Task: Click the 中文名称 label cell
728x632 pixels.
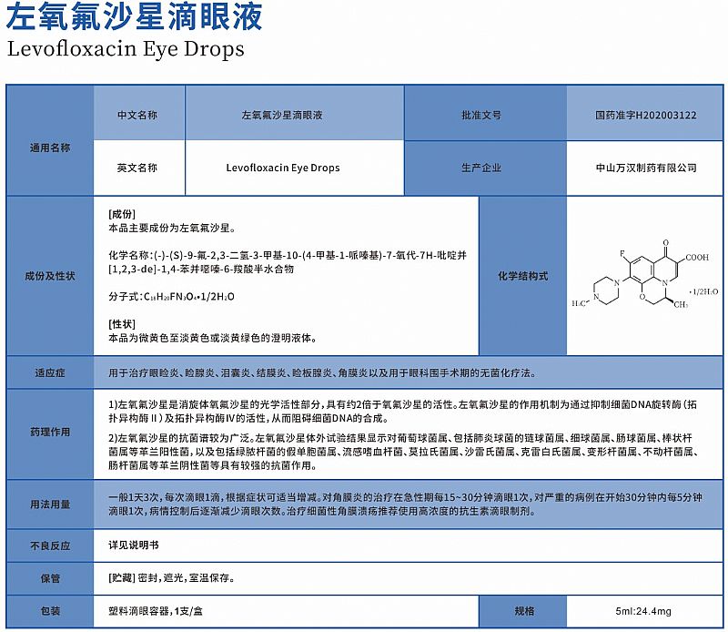Action: point(137,116)
